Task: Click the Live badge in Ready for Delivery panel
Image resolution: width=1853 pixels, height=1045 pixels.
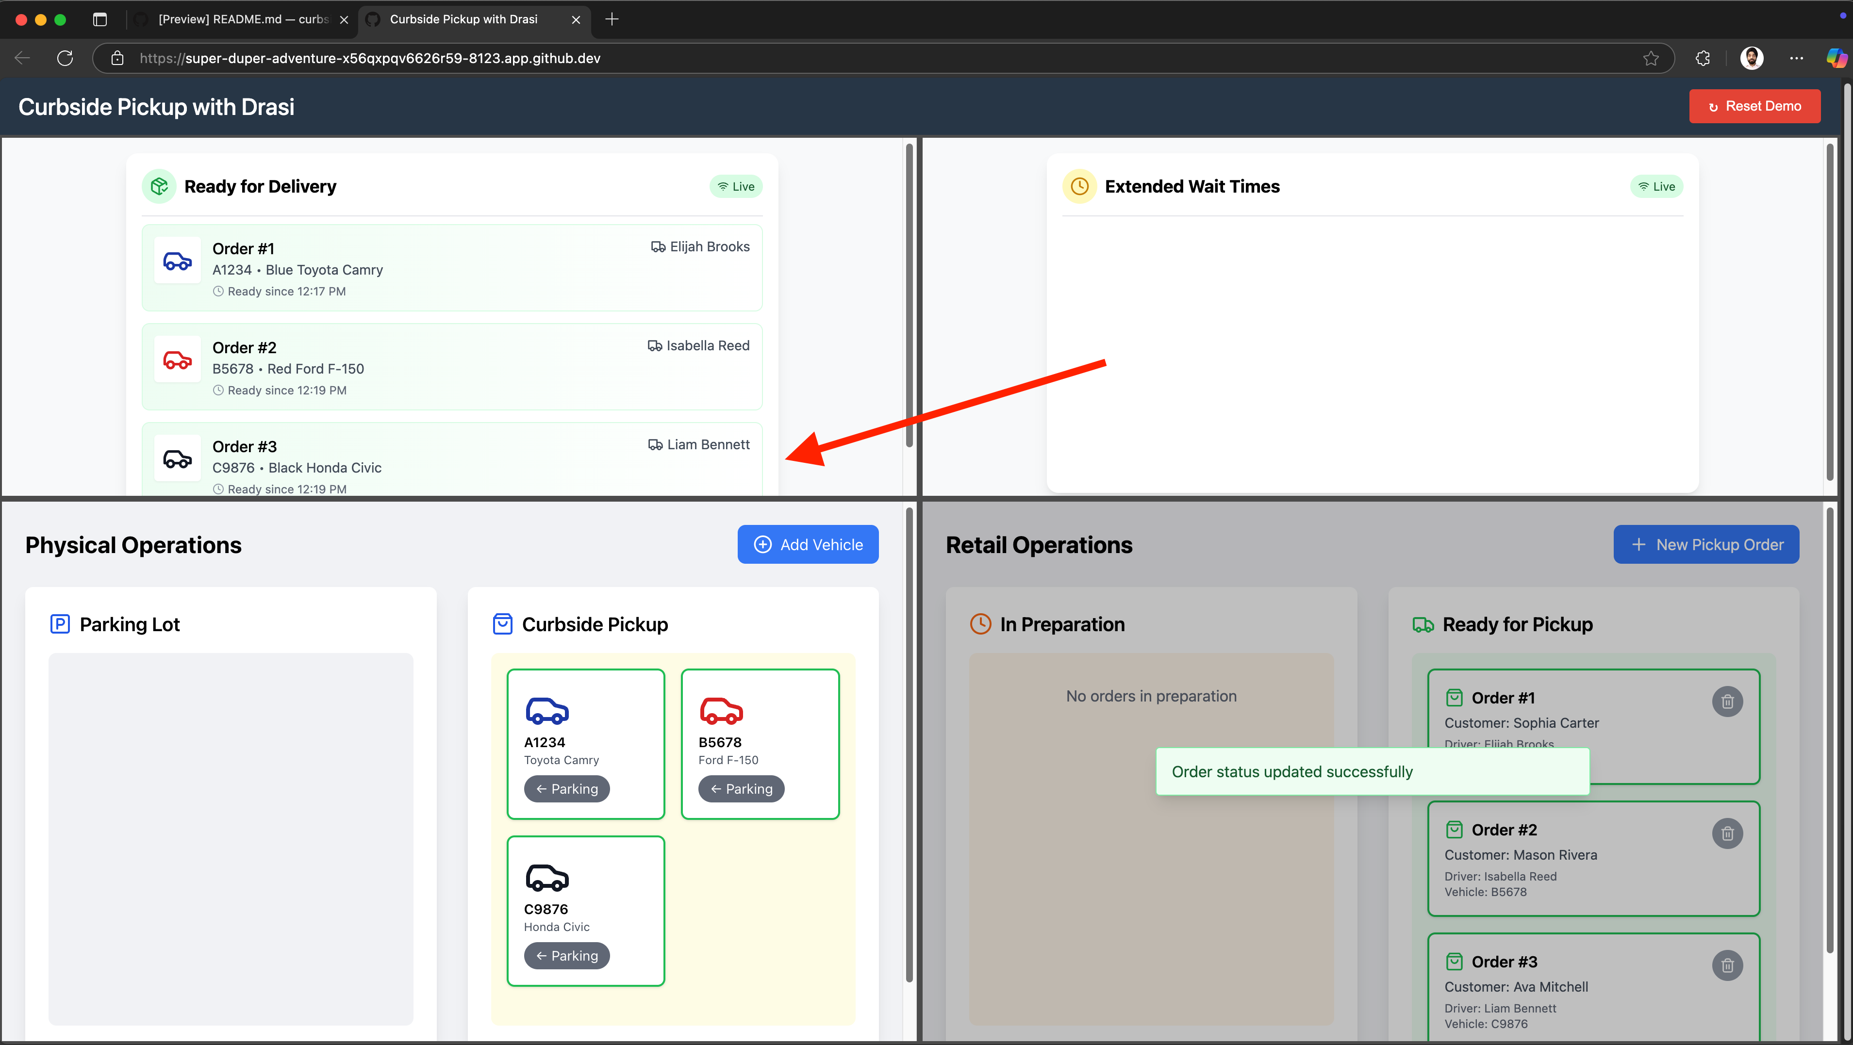Action: click(x=735, y=185)
